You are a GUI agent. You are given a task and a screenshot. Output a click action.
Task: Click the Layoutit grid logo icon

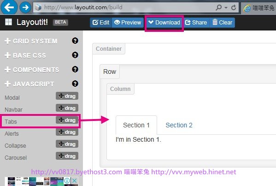[8, 22]
